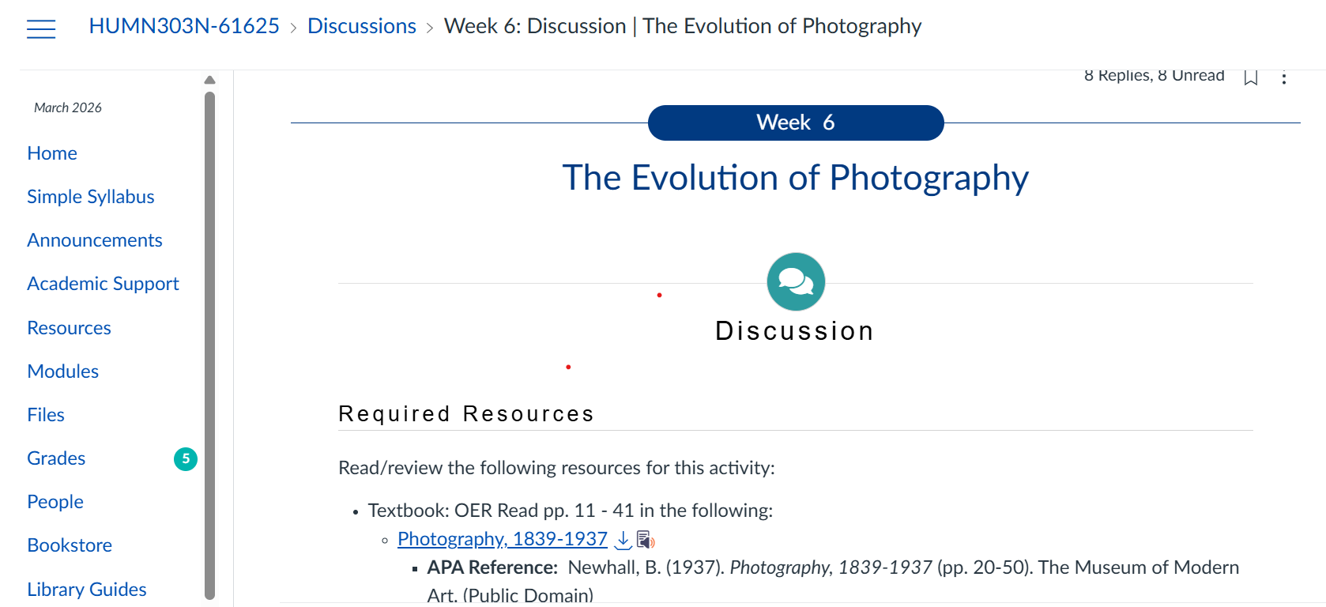Browse course Files
The image size is (1326, 607).
(45, 414)
